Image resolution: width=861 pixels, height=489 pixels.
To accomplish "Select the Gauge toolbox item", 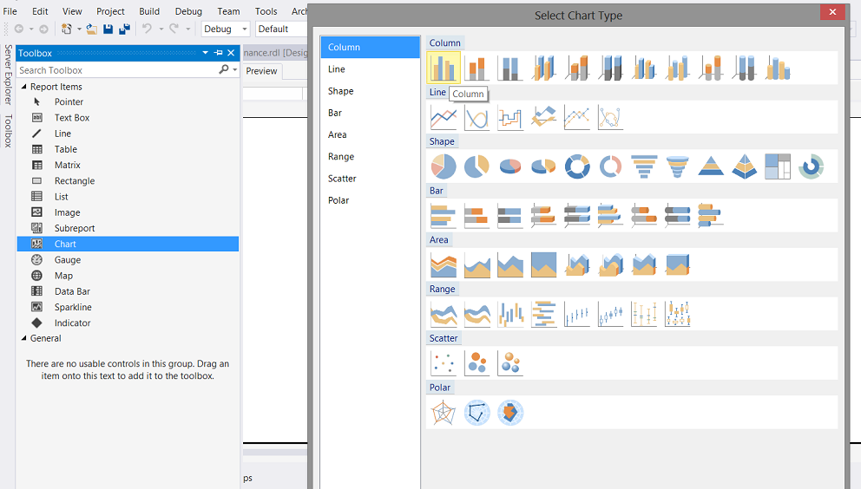I will pos(128,259).
